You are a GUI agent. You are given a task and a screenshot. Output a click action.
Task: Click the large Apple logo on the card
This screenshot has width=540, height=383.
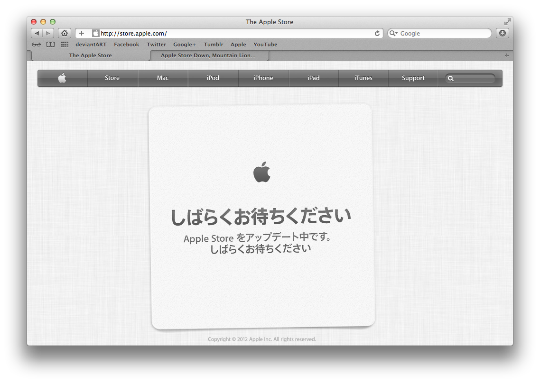[262, 172]
